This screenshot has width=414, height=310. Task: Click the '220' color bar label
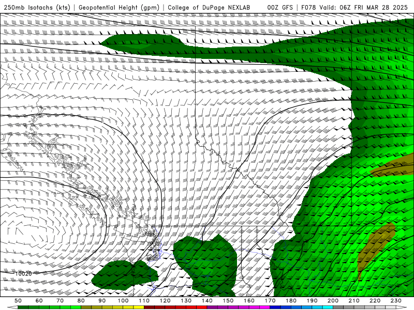click(x=375, y=301)
